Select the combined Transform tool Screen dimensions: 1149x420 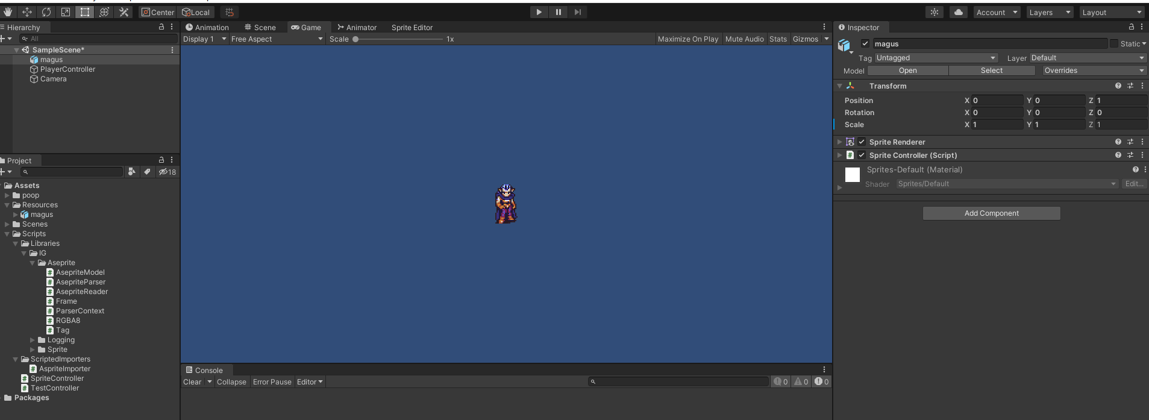104,12
